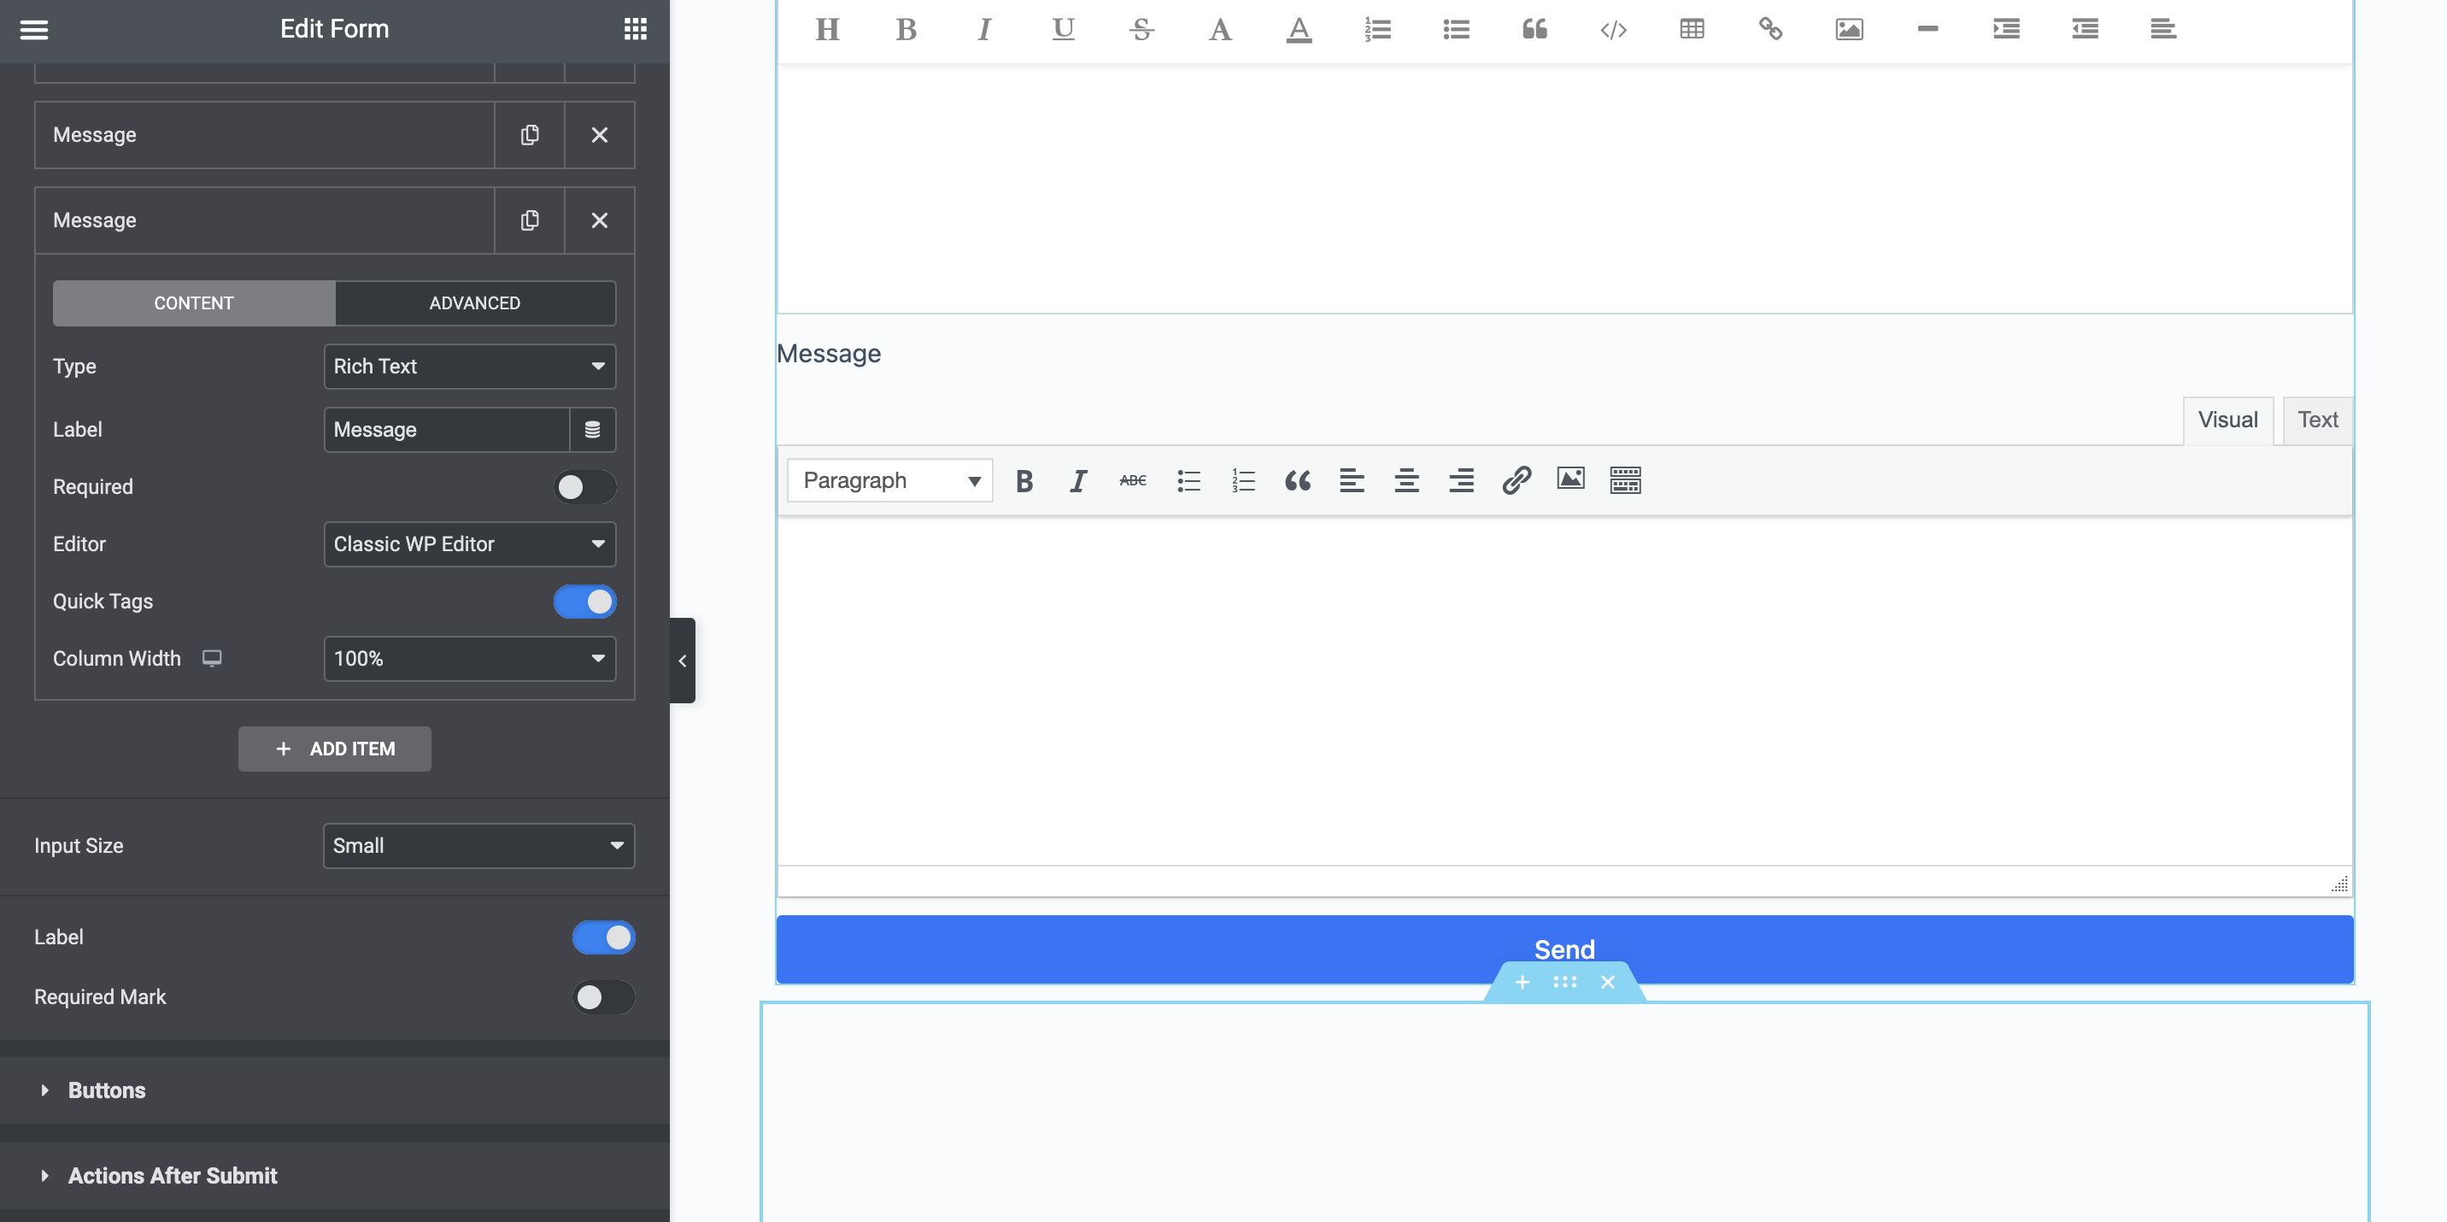The height and width of the screenshot is (1222, 2447).
Task: Toggle the toolbar icon in the classic editor
Action: click(1625, 481)
